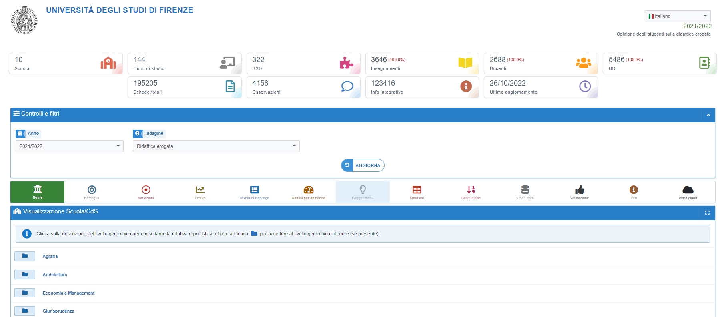Screen dimensions: 722x317
Task: Open the Info tab
Action: [x=634, y=192]
